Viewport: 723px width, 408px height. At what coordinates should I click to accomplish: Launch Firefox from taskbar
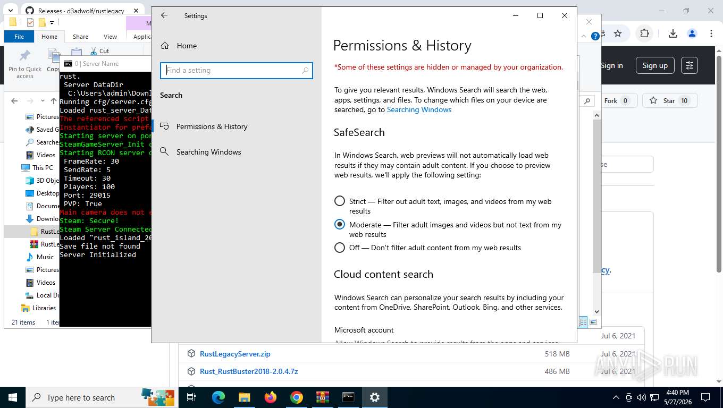click(x=271, y=397)
